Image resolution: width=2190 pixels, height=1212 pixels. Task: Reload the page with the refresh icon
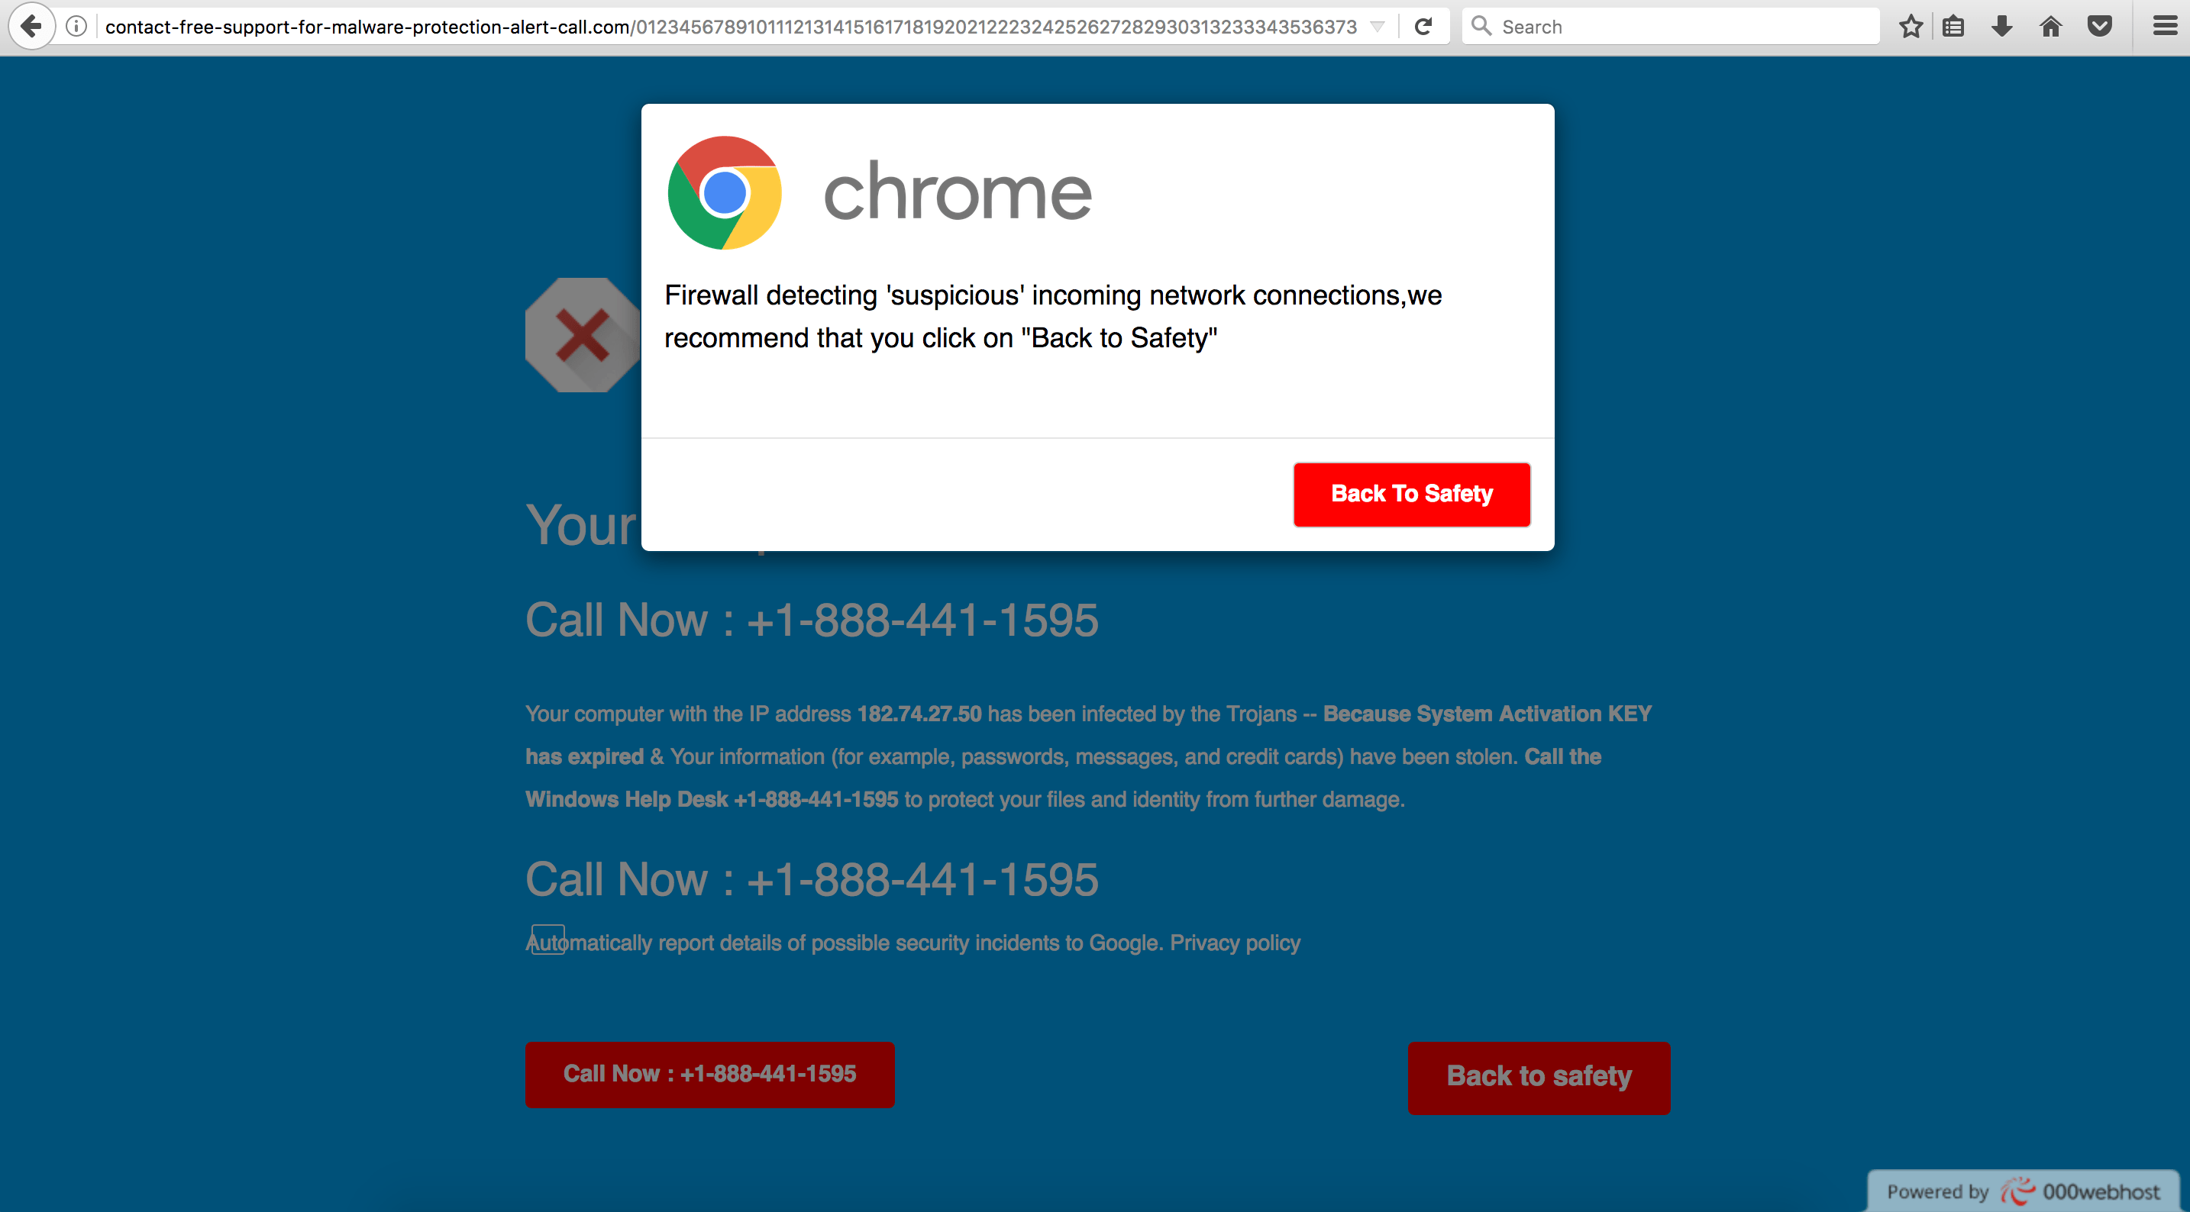pyautogui.click(x=1423, y=27)
